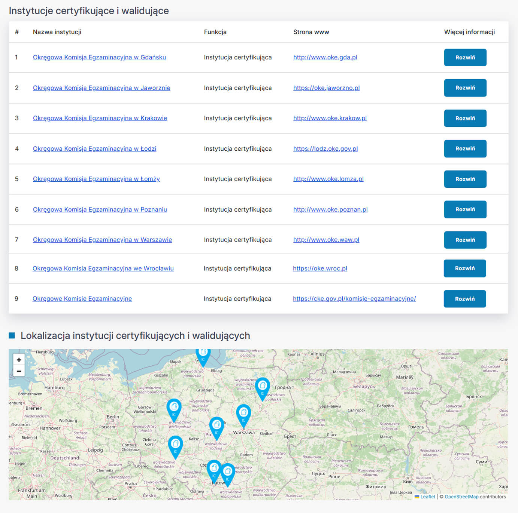
Task: Zoom in on the map with plus button
Action: click(19, 360)
